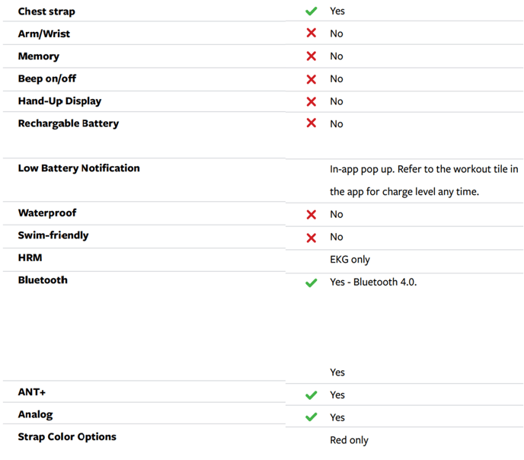Click the red X for Beep on/off
This screenshot has height=460, width=524.
click(311, 79)
